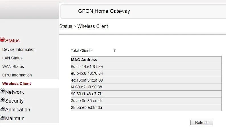Expand Network section plus icon
The image size is (226, 133).
[x=3, y=91]
